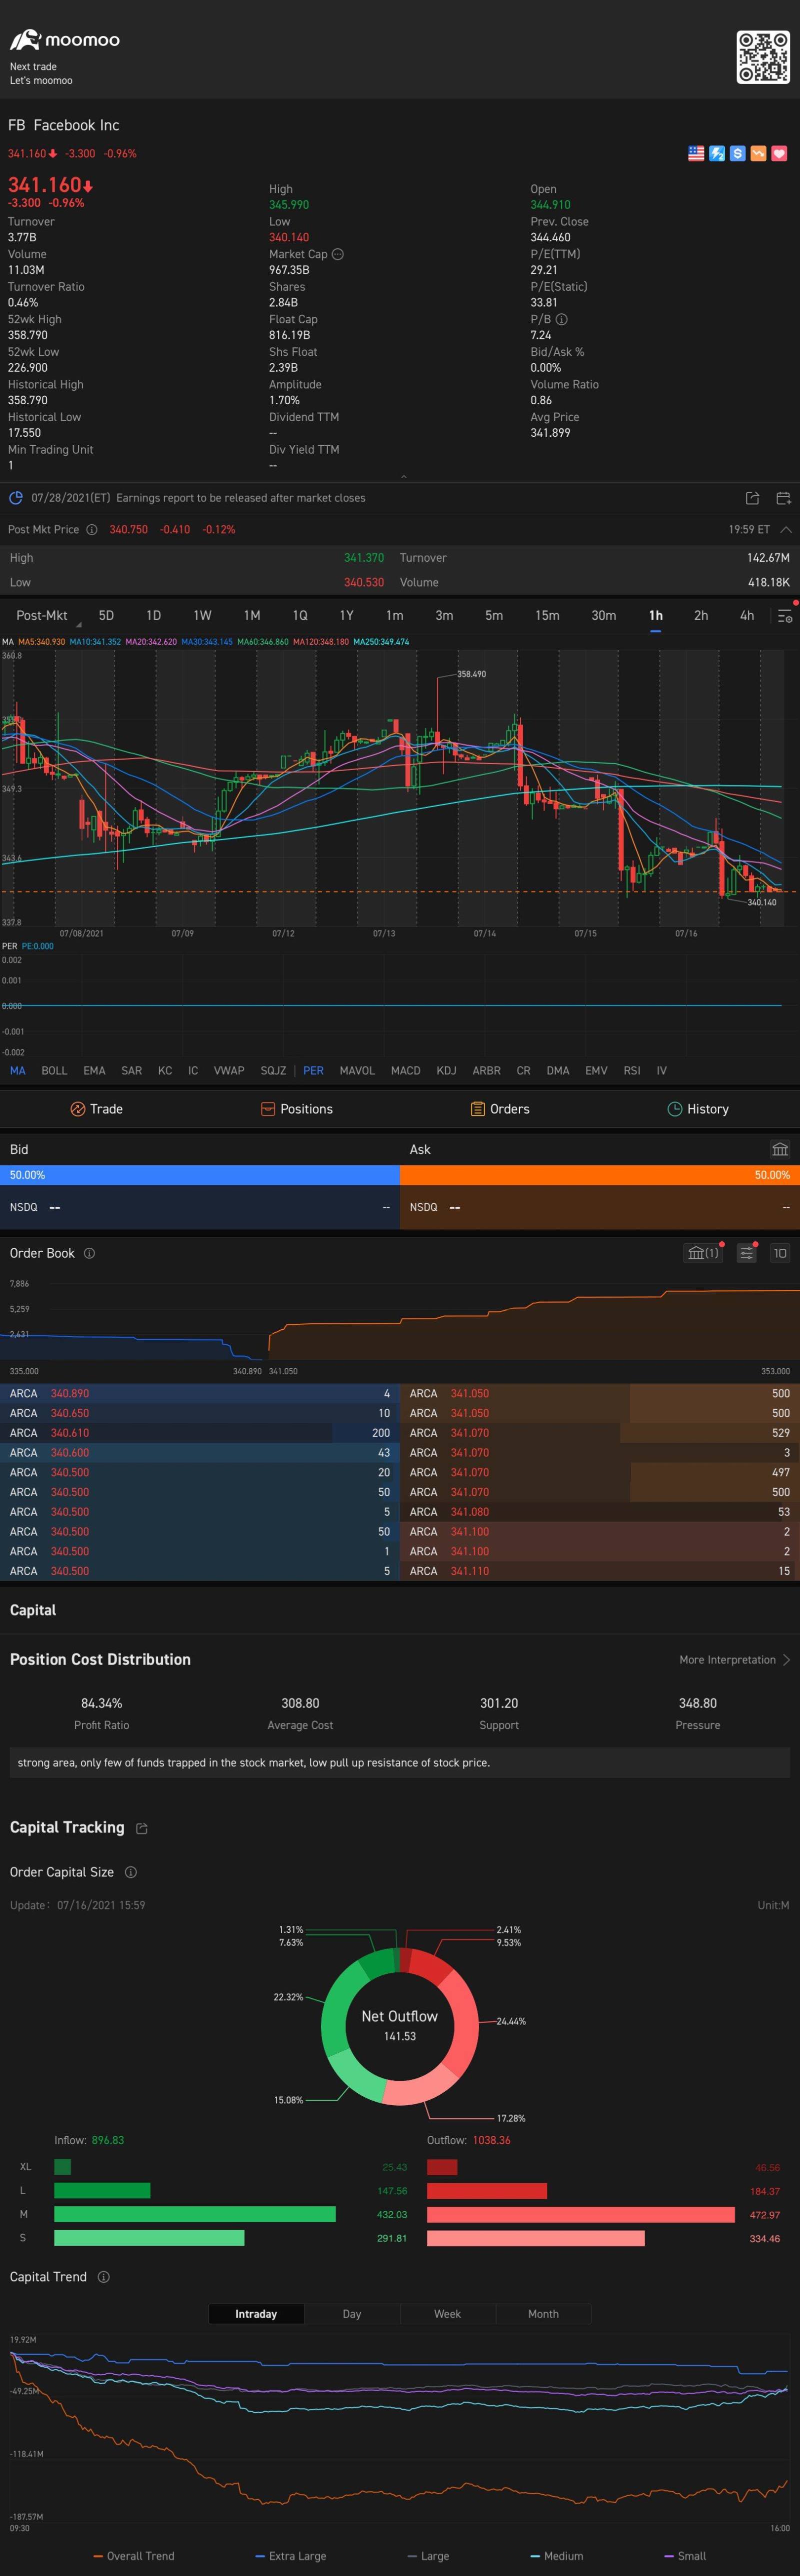Open Orders

tap(500, 1109)
